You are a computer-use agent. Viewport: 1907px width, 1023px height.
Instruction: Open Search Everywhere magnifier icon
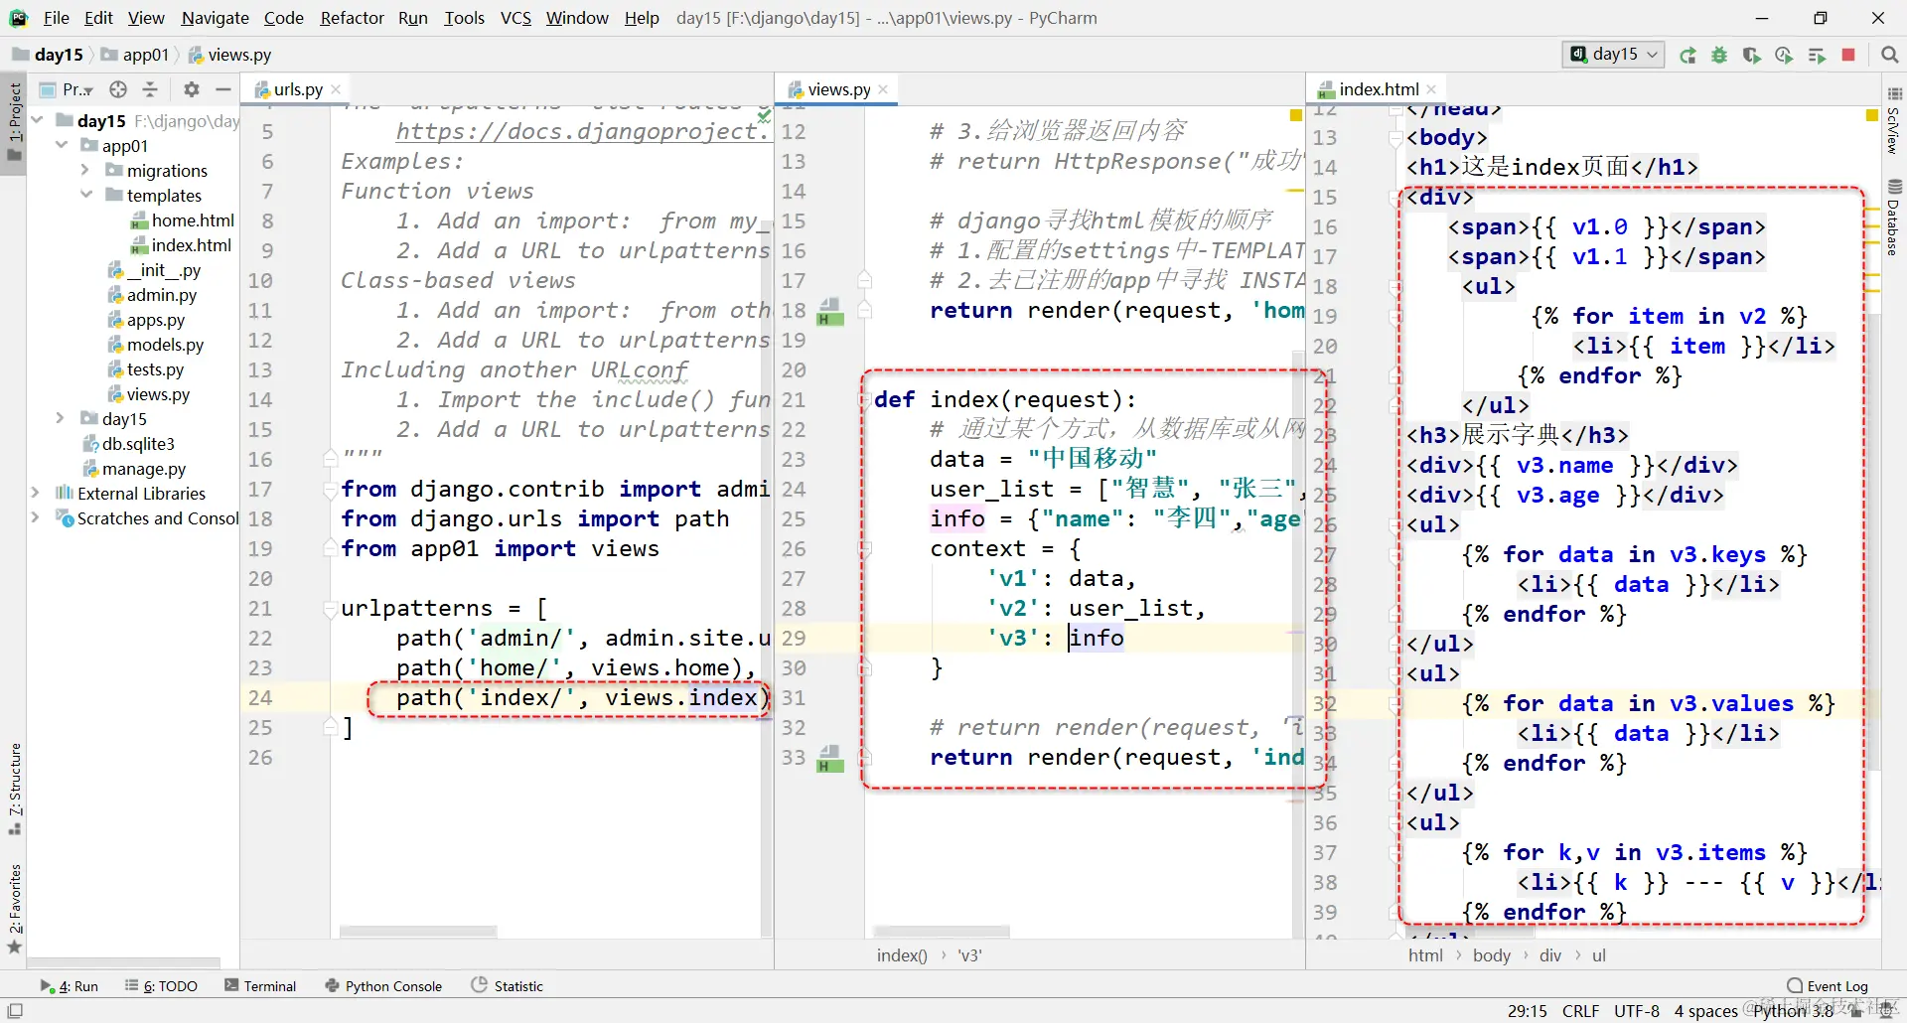[1889, 56]
